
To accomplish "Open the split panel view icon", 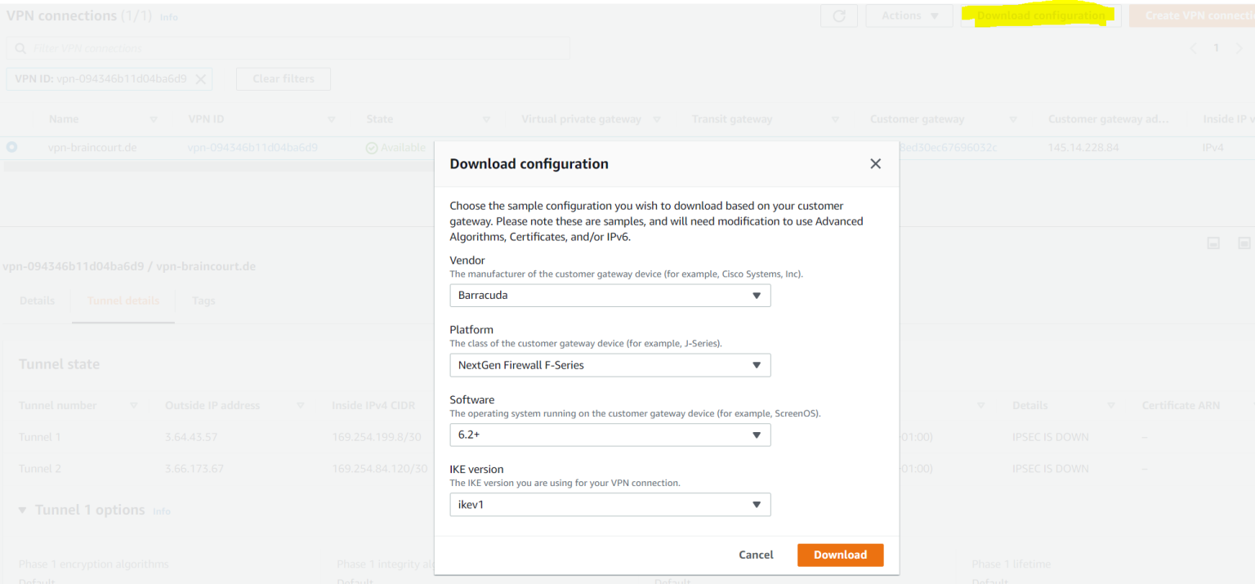I will point(1213,243).
